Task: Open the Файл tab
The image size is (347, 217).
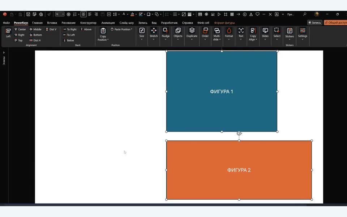Action: coord(6,23)
